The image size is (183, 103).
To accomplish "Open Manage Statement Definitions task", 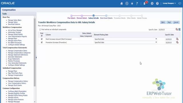I will pos(18,55).
